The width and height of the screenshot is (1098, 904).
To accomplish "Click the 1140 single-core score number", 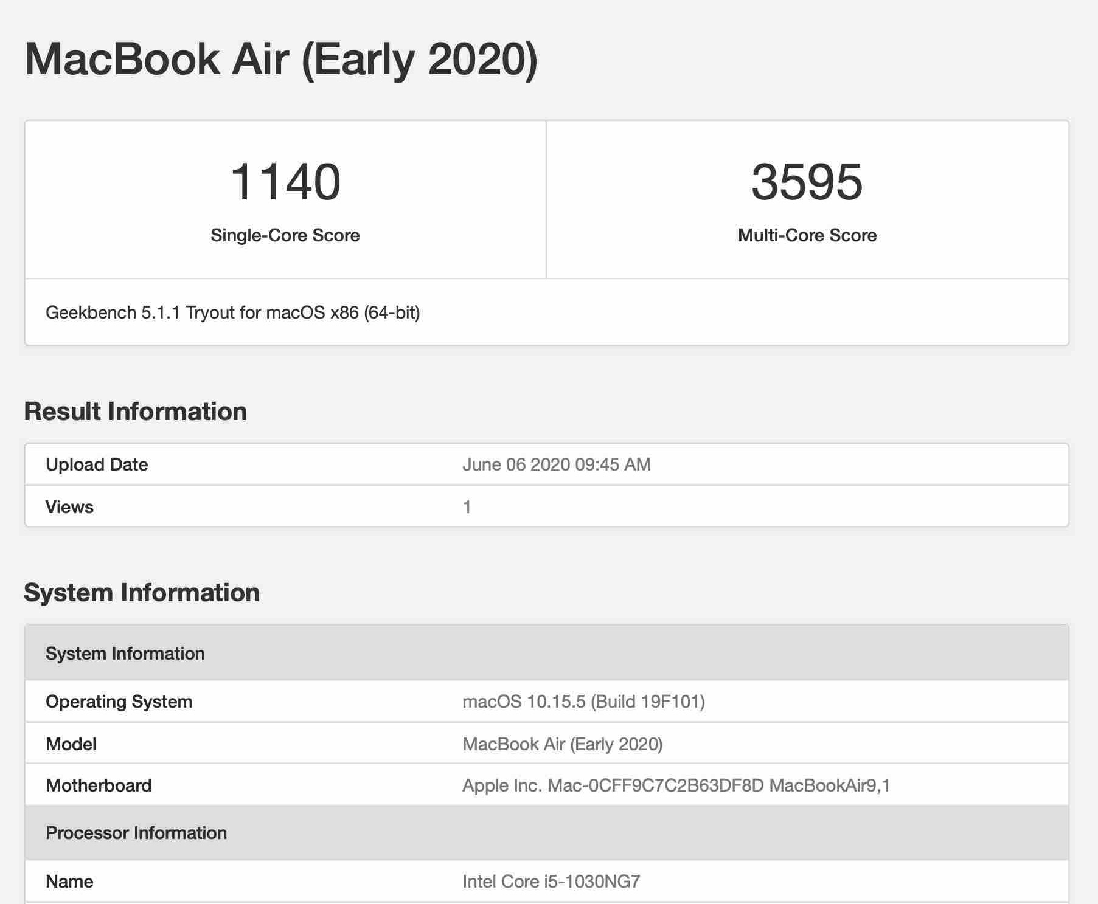I will pos(285,182).
